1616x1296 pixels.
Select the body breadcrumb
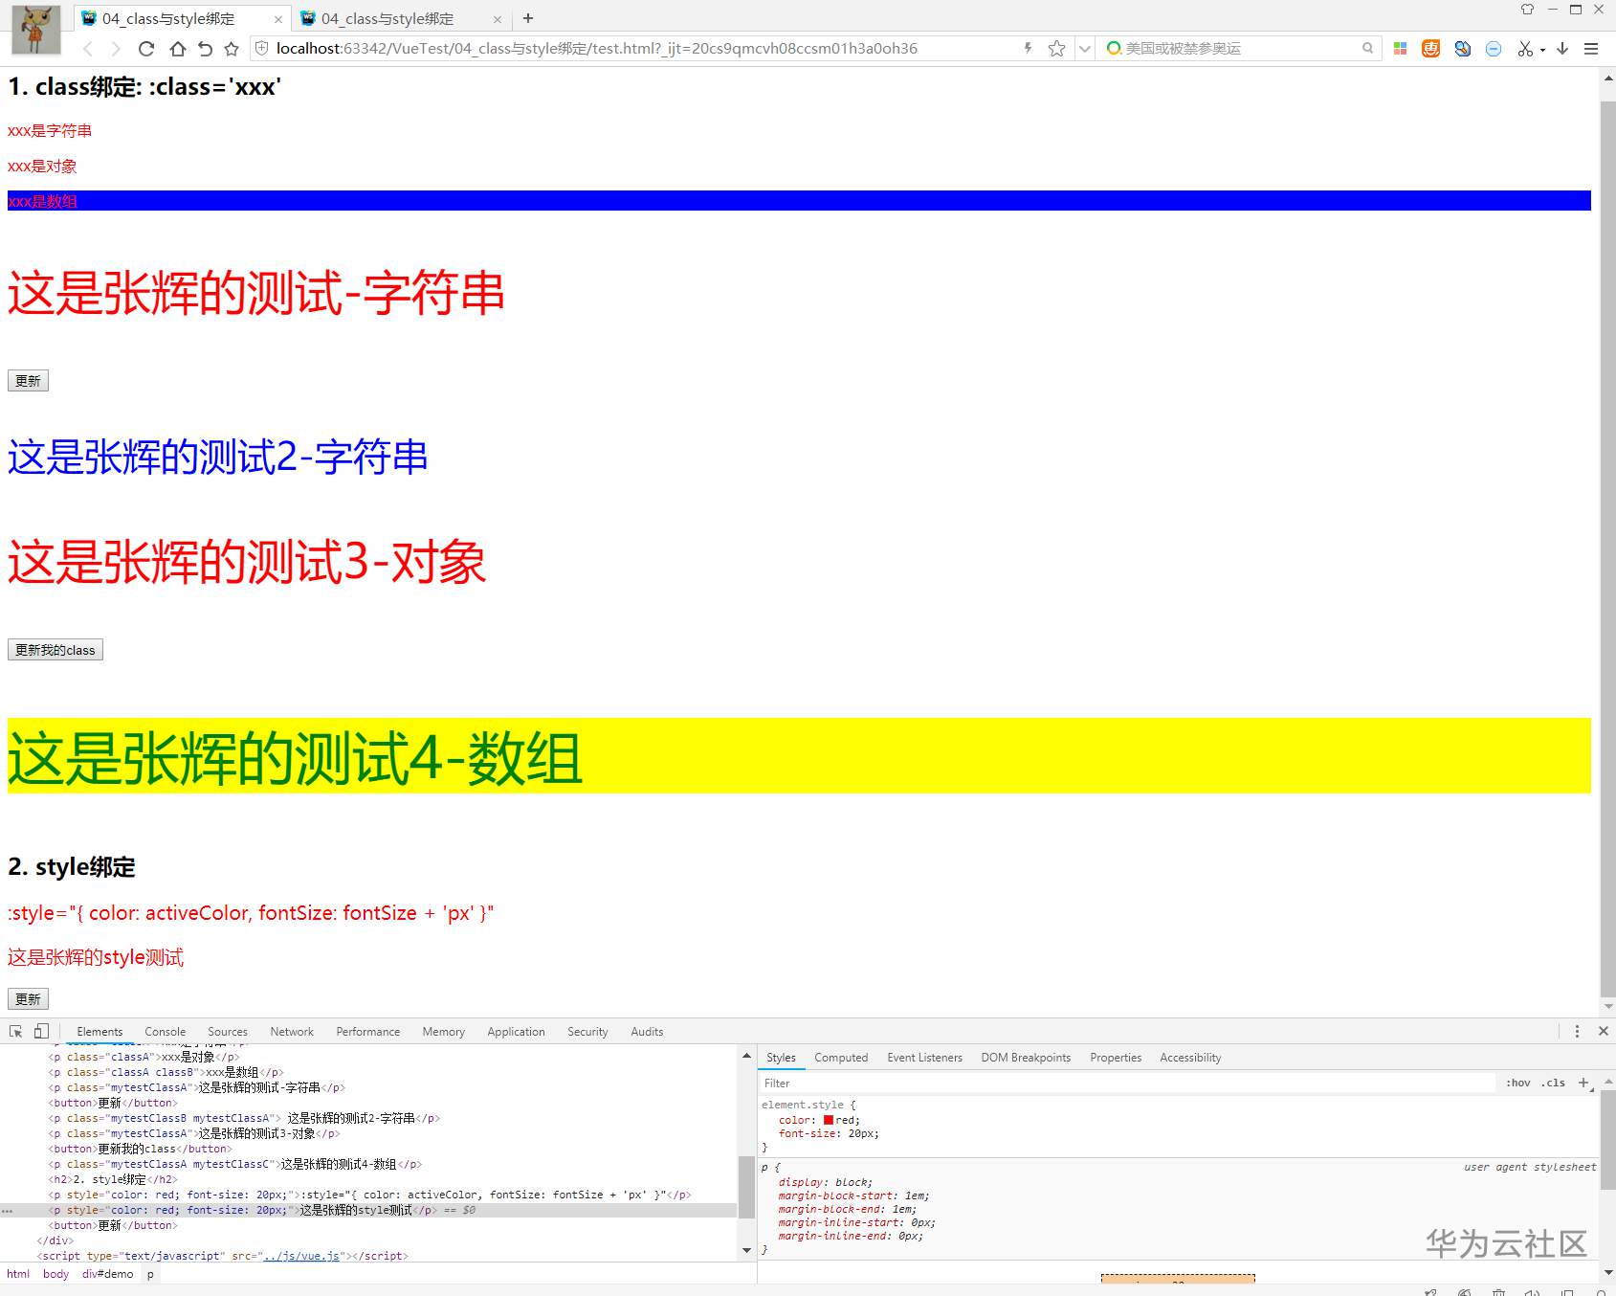click(55, 1274)
